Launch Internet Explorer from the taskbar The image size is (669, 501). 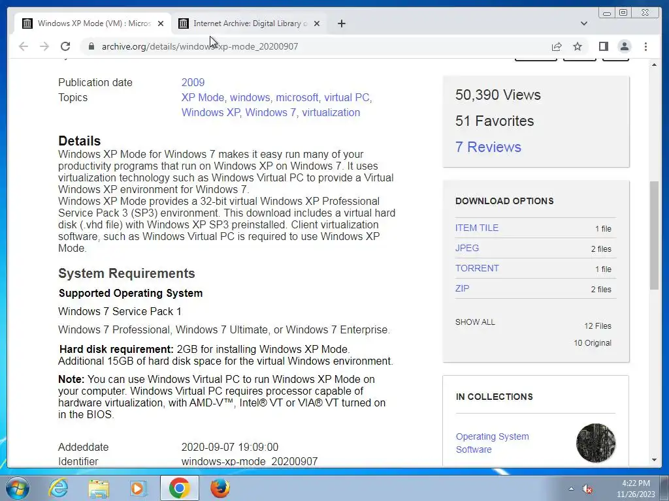click(x=58, y=488)
